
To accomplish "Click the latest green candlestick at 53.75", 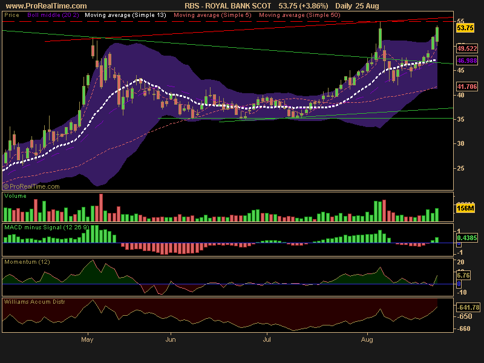I will click(x=437, y=34).
